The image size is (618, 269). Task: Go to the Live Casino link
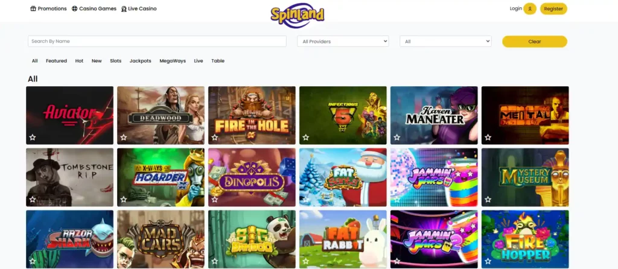point(142,8)
